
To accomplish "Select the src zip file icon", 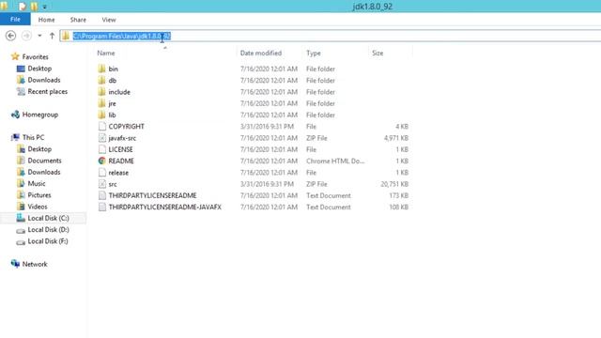I will click(x=102, y=184).
